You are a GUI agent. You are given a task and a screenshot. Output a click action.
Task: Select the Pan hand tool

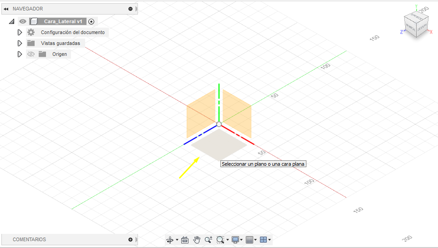(197, 240)
